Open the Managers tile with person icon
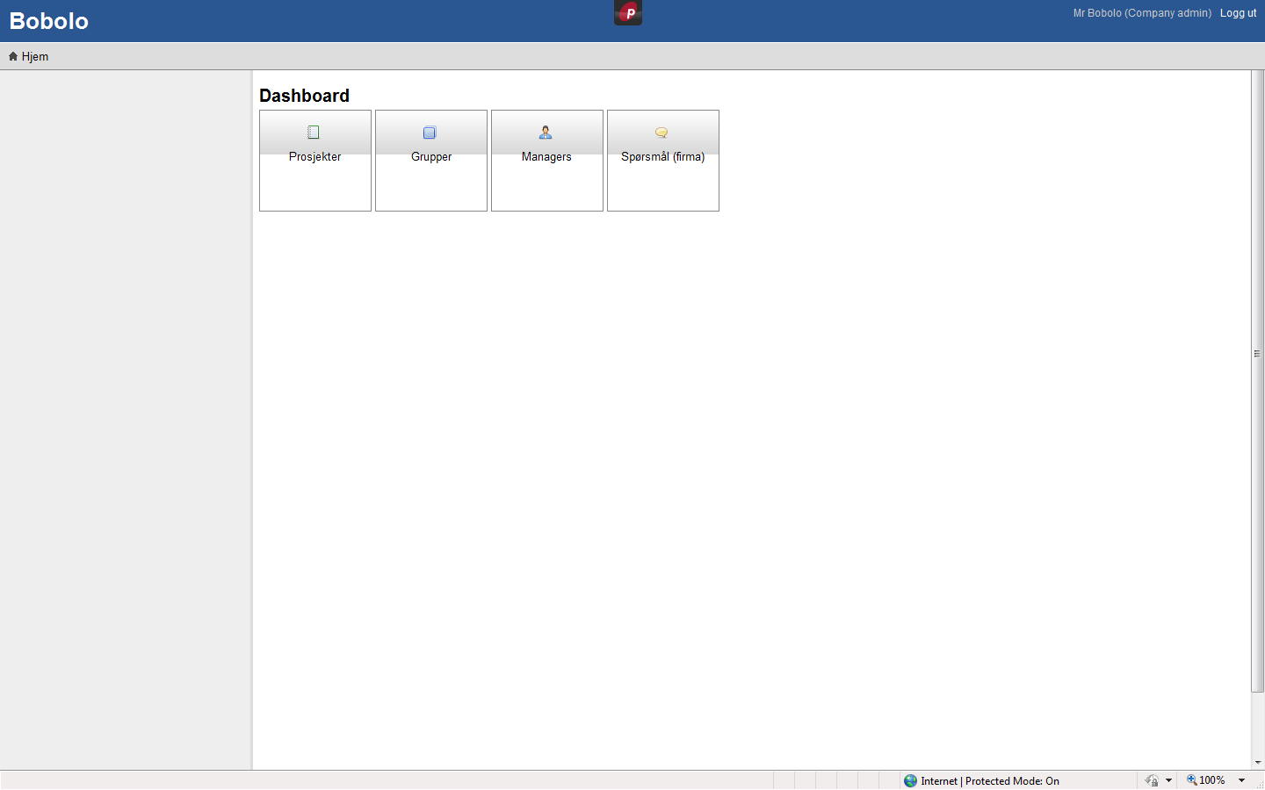The height and width of the screenshot is (790, 1265). pos(547,161)
